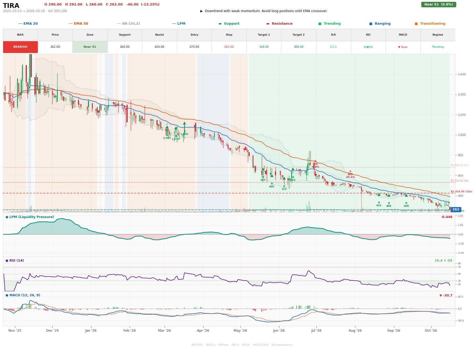Click the downtrend advisory message

point(264,11)
